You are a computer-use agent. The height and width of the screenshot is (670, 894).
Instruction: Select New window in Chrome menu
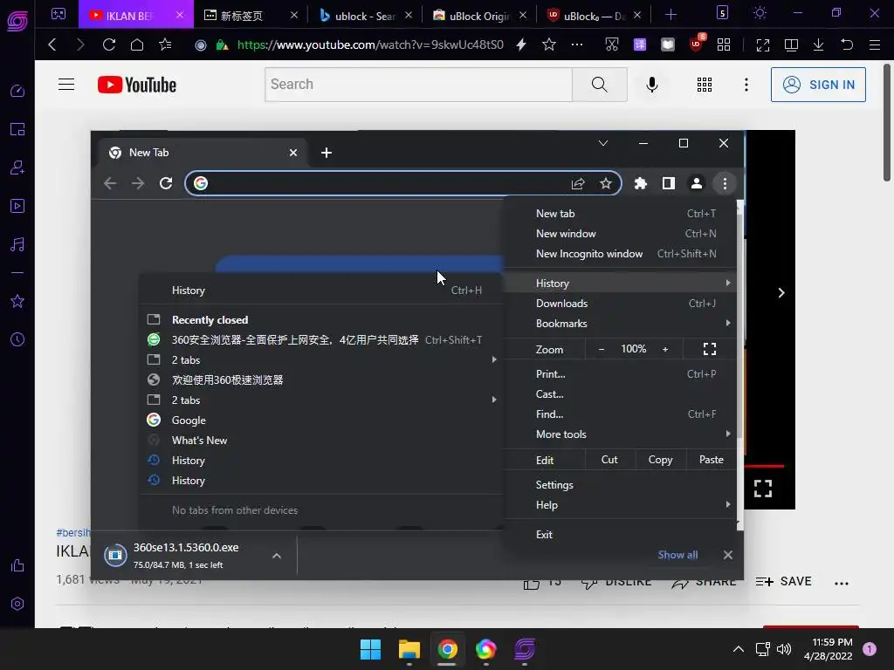coord(621,234)
